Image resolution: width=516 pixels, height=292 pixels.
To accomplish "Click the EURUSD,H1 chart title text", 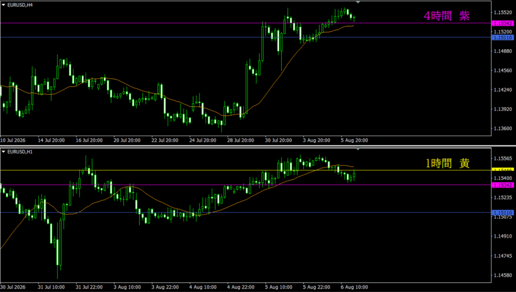I will click(x=20, y=152).
